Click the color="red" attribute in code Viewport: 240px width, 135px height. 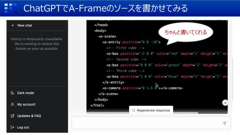pos(168,54)
